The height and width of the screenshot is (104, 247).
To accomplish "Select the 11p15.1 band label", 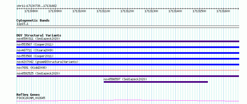I will (x=22, y=24).
